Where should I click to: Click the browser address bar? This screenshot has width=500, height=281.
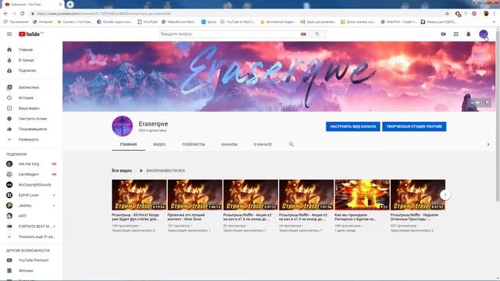(236, 14)
